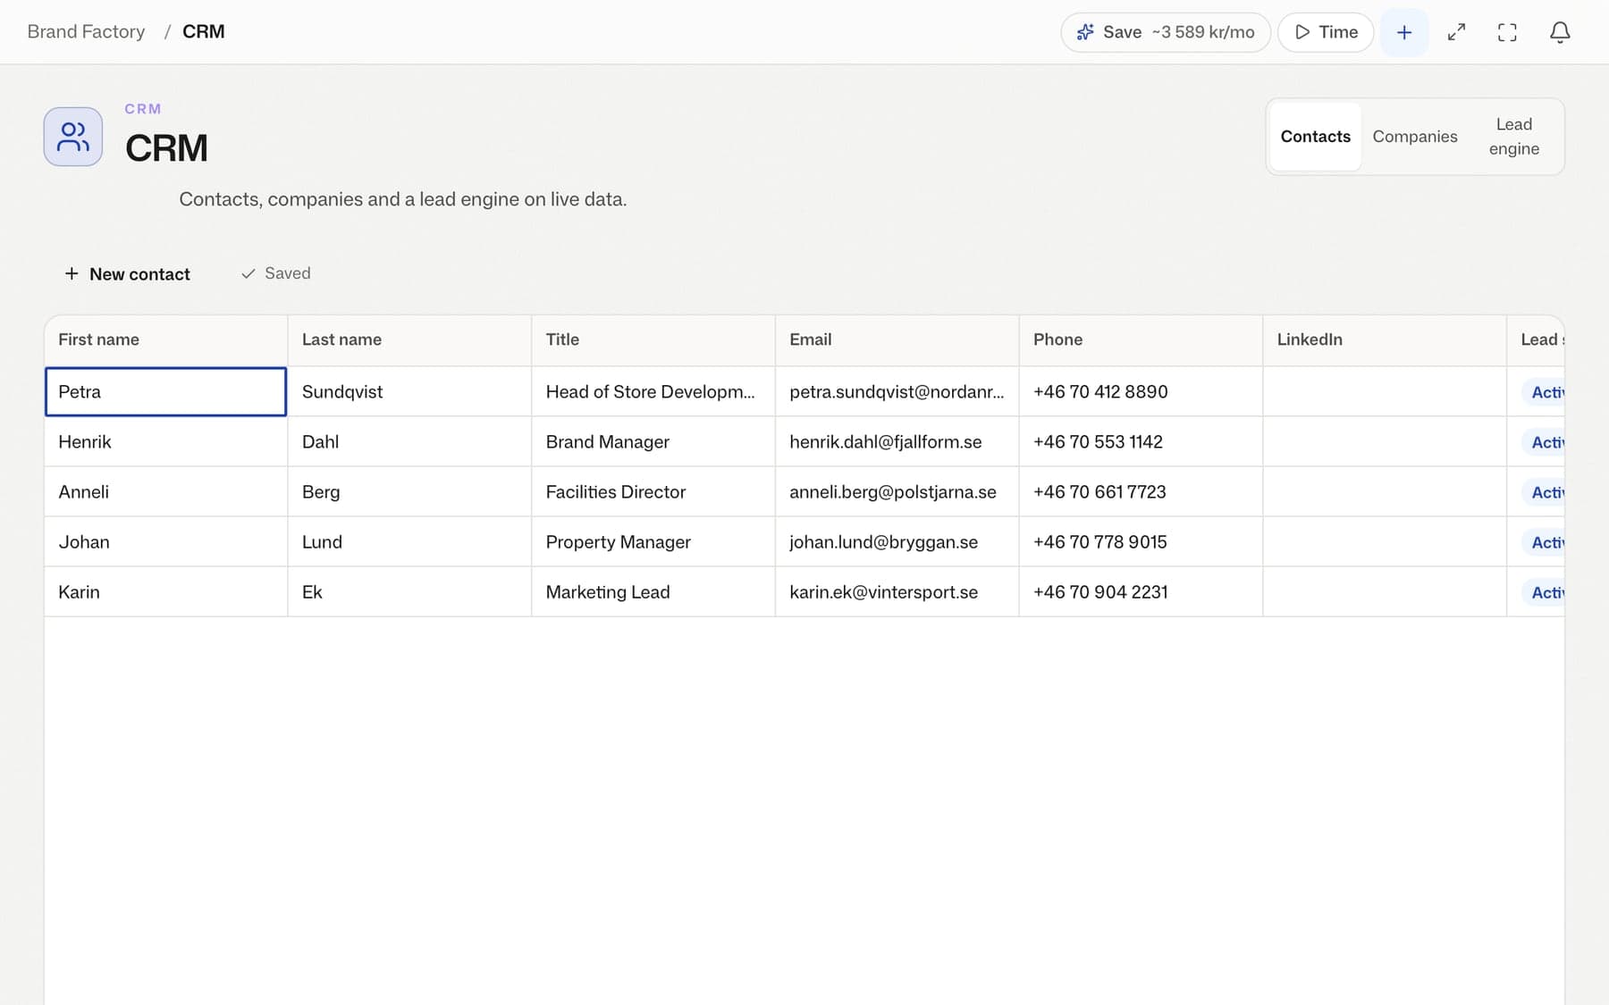The width and height of the screenshot is (1609, 1005).
Task: Open the Lead engine tab
Action: pyautogui.click(x=1514, y=137)
